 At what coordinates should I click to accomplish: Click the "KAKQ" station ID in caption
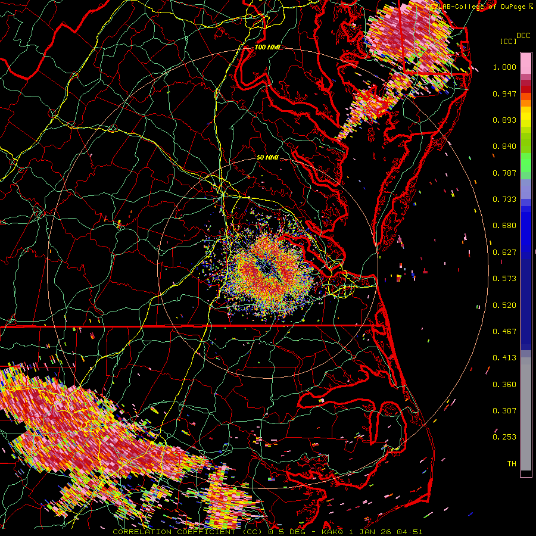(x=332, y=532)
